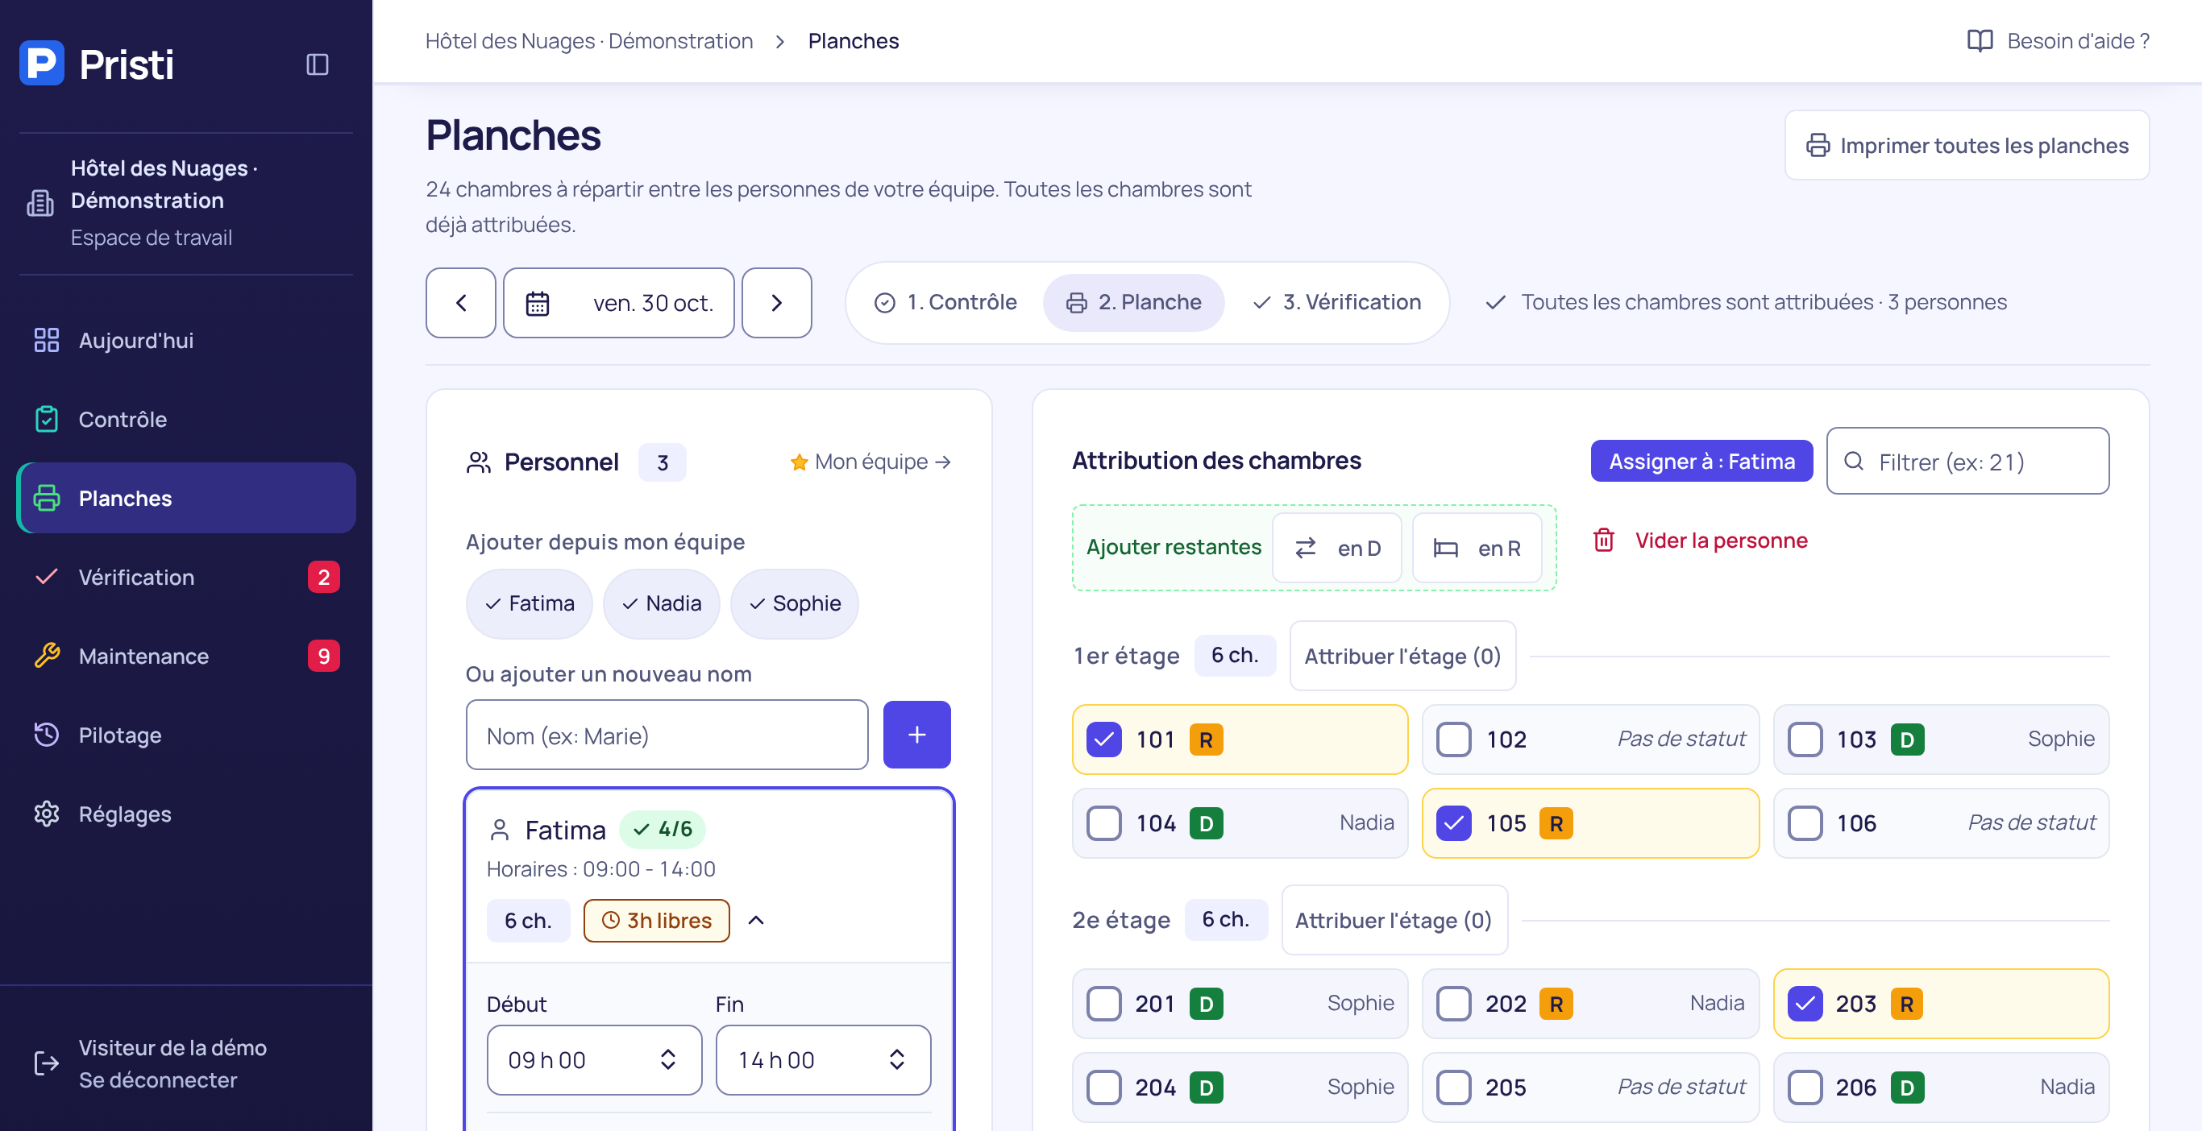Viewport: 2202px width, 1131px height.
Task: Click Attribuer l'étage for 2e étage
Action: 1394,920
